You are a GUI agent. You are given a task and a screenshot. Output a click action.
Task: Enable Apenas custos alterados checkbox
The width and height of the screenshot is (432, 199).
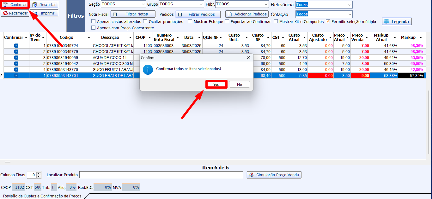[x=94, y=21]
